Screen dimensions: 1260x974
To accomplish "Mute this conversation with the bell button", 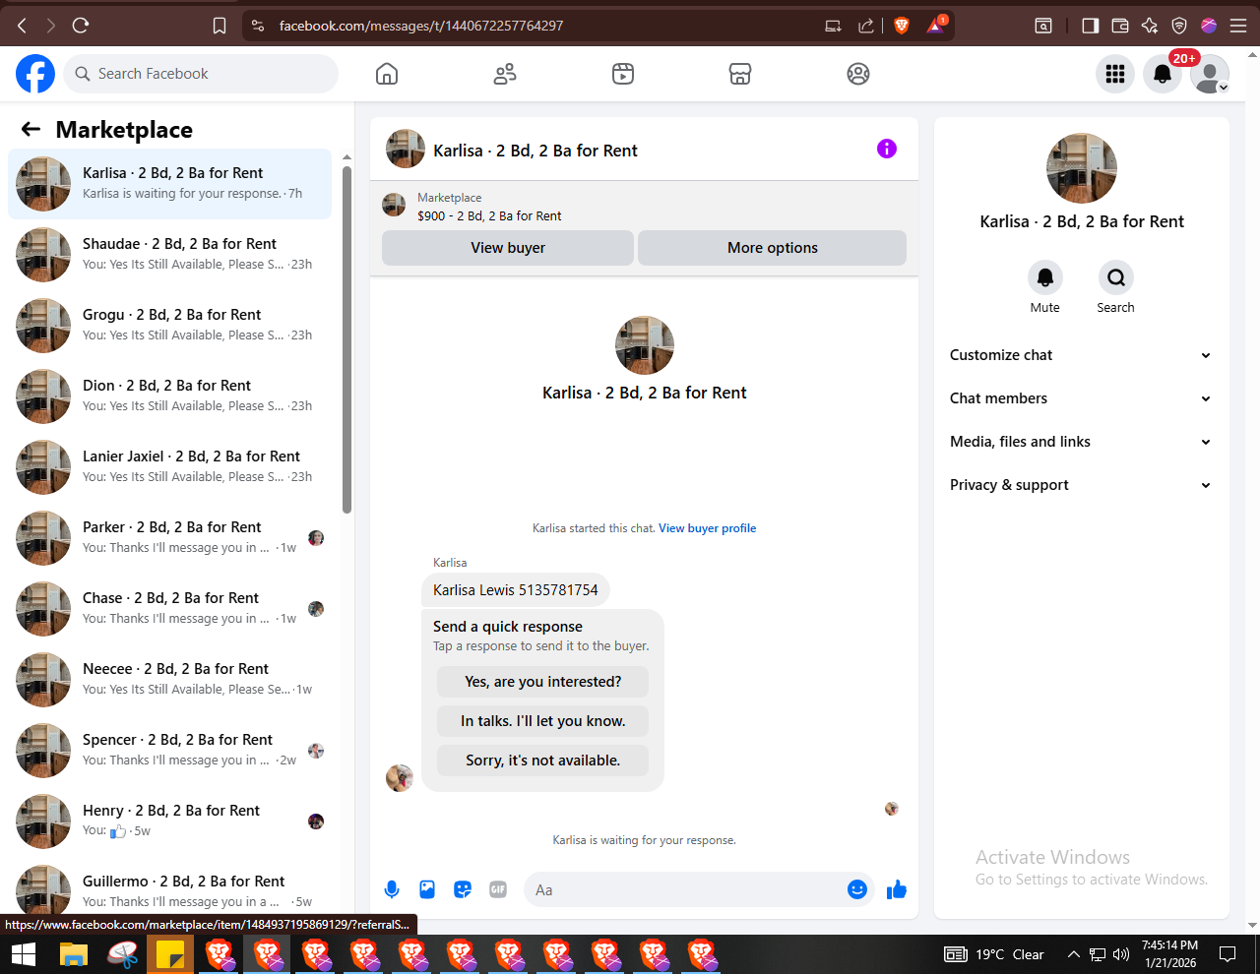I will [1045, 277].
